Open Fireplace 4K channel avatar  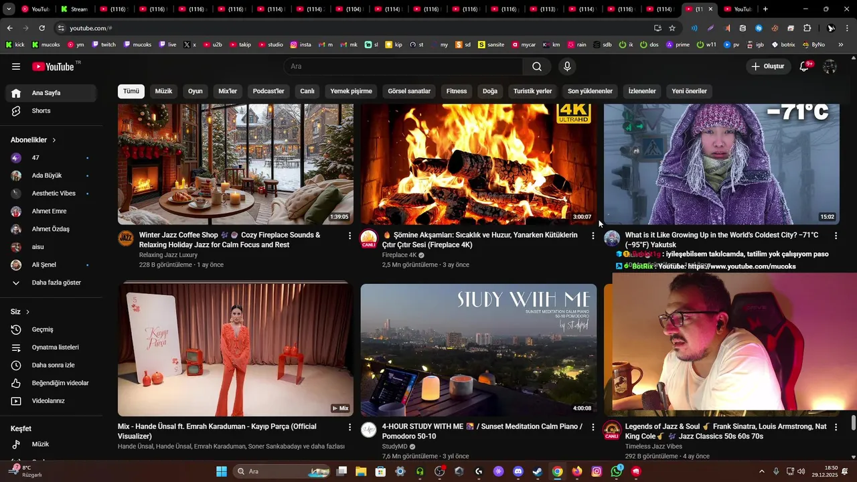(369, 238)
